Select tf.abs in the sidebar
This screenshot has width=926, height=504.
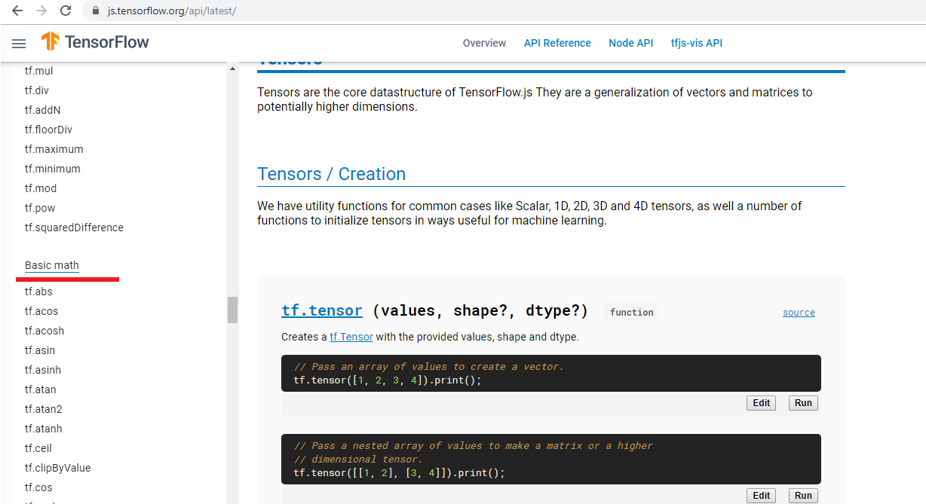[x=38, y=292]
